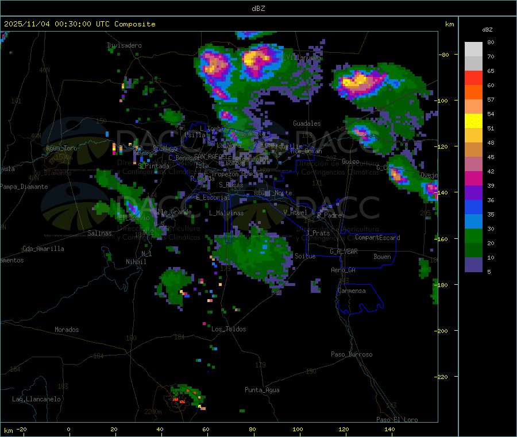Select the grey 70 dBZ legend swatch

473,63
